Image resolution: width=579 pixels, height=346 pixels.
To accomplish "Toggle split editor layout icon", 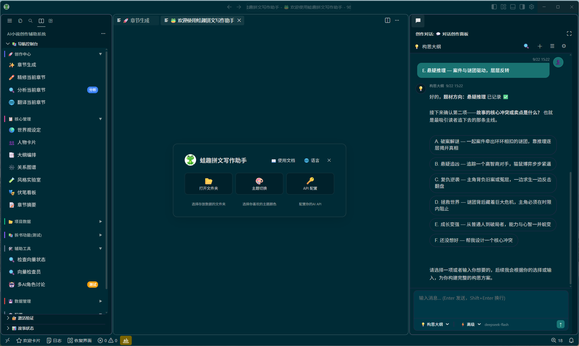I will tap(387, 20).
